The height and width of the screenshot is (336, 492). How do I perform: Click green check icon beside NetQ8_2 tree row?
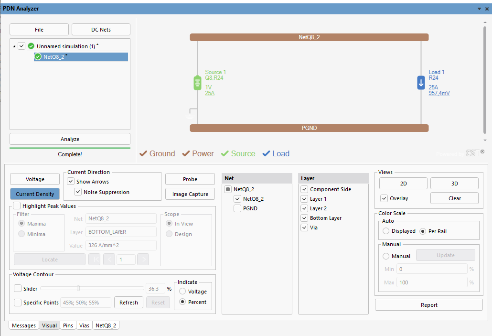(38, 57)
